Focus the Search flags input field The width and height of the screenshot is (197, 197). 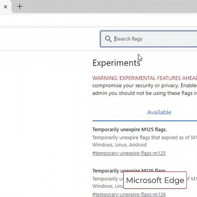pos(149,39)
